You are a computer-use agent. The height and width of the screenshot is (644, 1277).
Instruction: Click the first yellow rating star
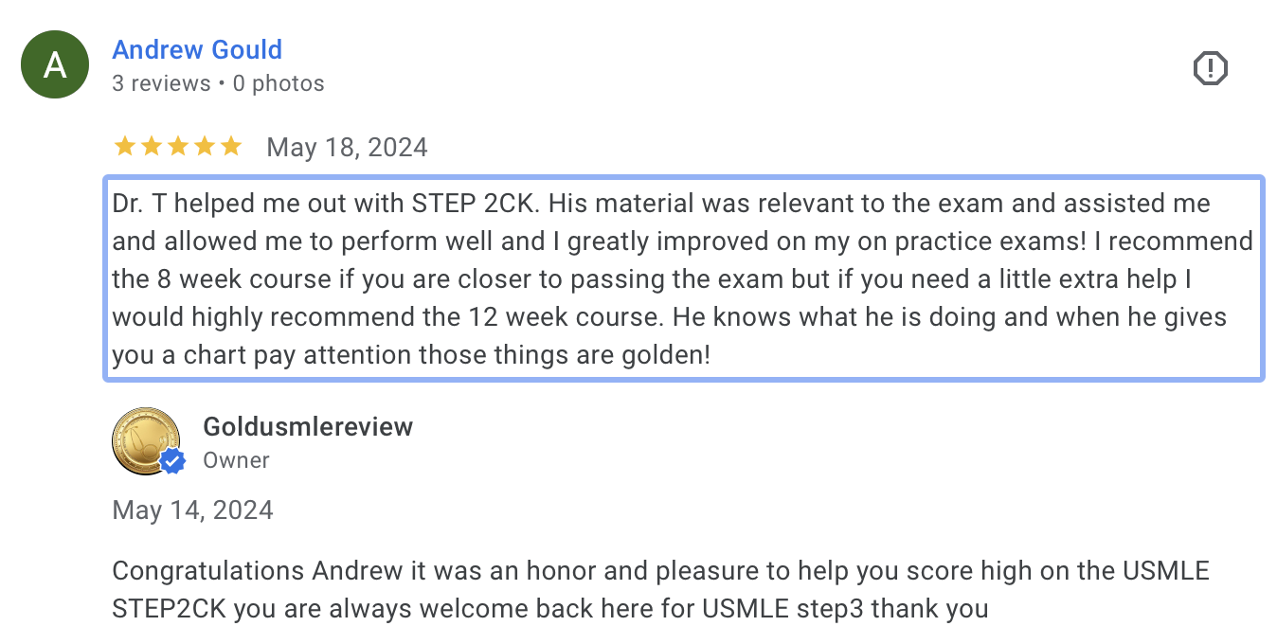124,147
